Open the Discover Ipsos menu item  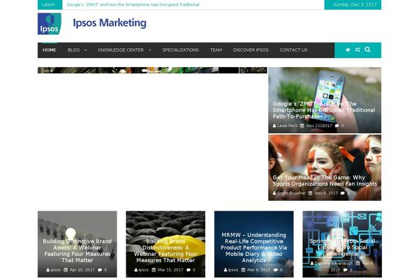point(251,50)
